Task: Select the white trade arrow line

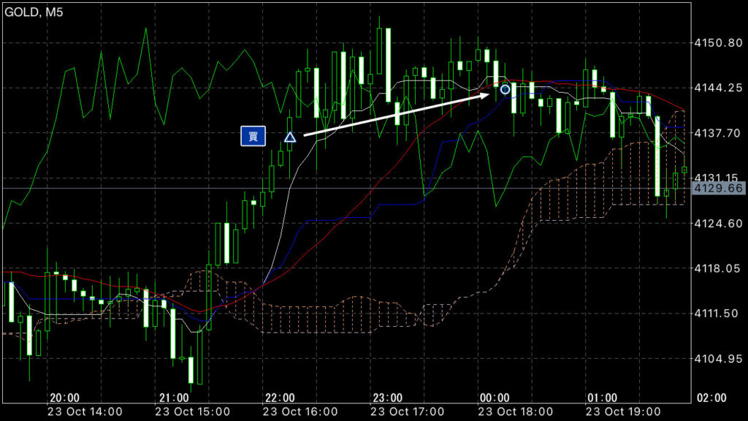Action: point(394,113)
